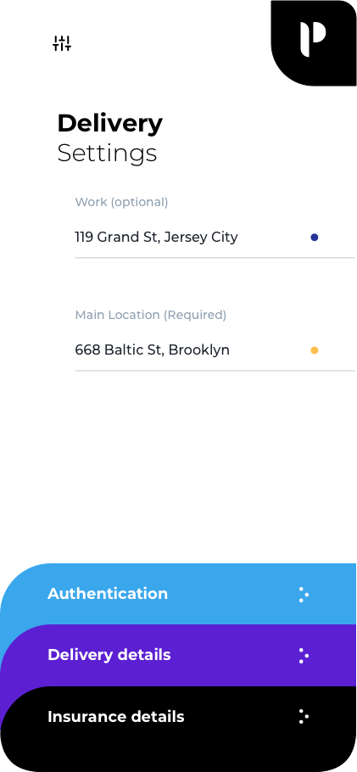357x772 pixels.
Task: Select the blue dot next to Jersey City address
Action: pos(314,238)
